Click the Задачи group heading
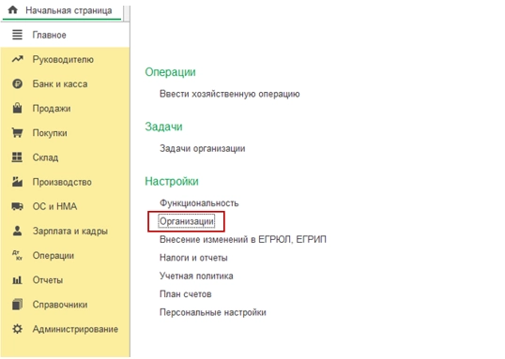Screen dimensions: 505x359 pyautogui.click(x=163, y=127)
